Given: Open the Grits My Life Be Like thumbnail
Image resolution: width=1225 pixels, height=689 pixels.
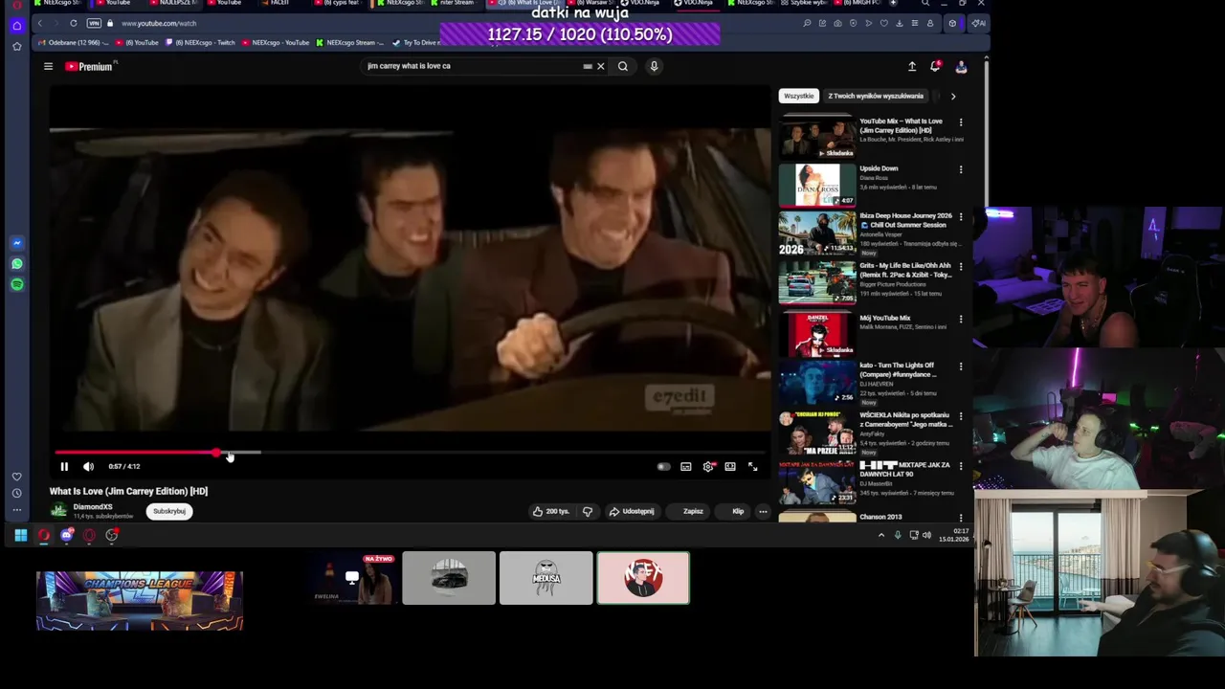Looking at the screenshot, I should point(817,282).
